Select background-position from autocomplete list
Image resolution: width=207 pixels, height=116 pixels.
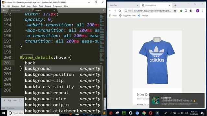(62, 74)
